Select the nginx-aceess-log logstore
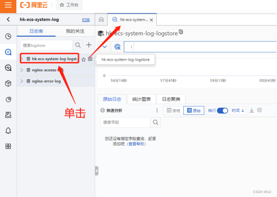This screenshot has width=277, height=197. point(48,70)
